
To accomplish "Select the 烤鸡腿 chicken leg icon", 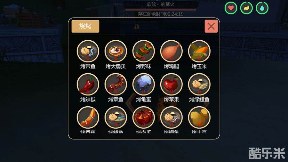I will click(x=172, y=51).
